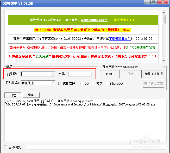
Task: Click 制作快捷方式 button
Action: (154, 83)
